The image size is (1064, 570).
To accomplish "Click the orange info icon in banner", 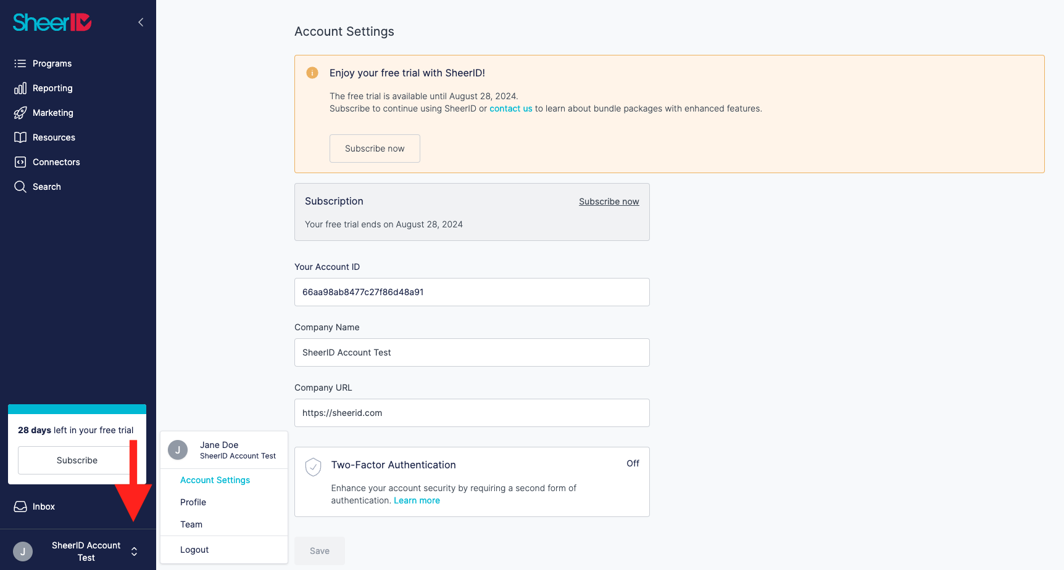I will coord(312,73).
